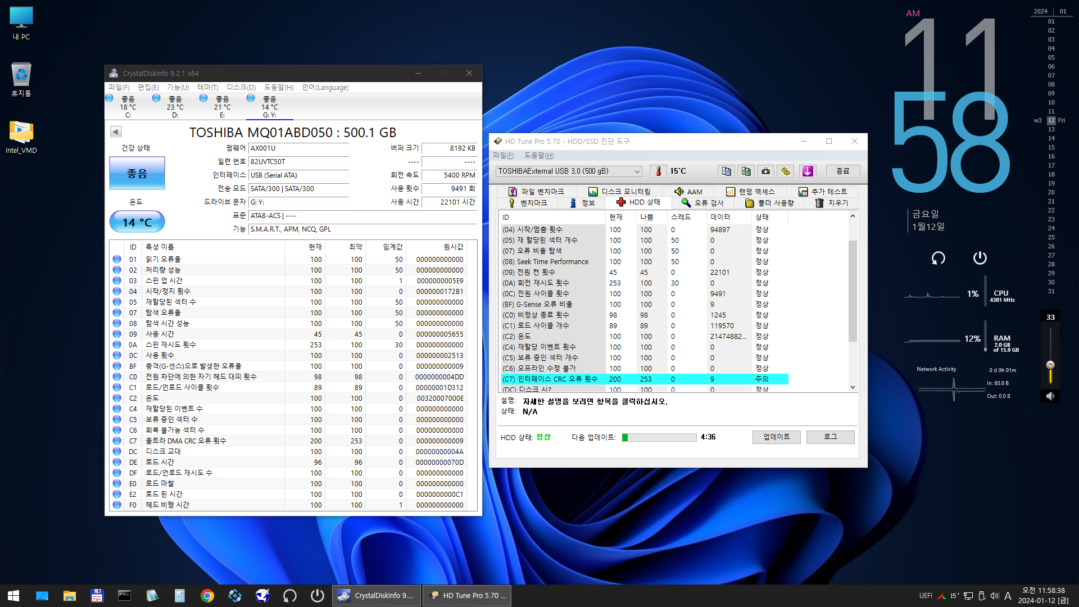Click the desktop widget power icon
Image resolution: width=1079 pixels, height=607 pixels.
click(x=980, y=257)
